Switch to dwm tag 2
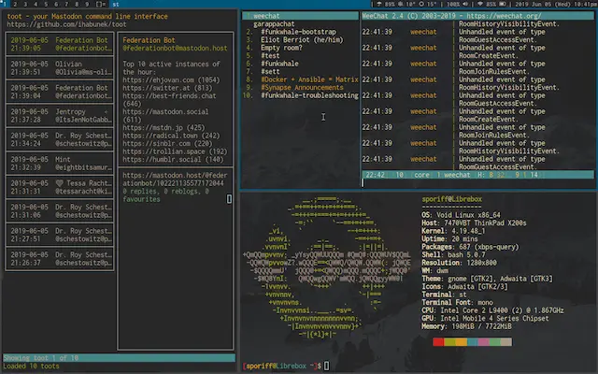This screenshot has width=598, height=374. (15, 4)
